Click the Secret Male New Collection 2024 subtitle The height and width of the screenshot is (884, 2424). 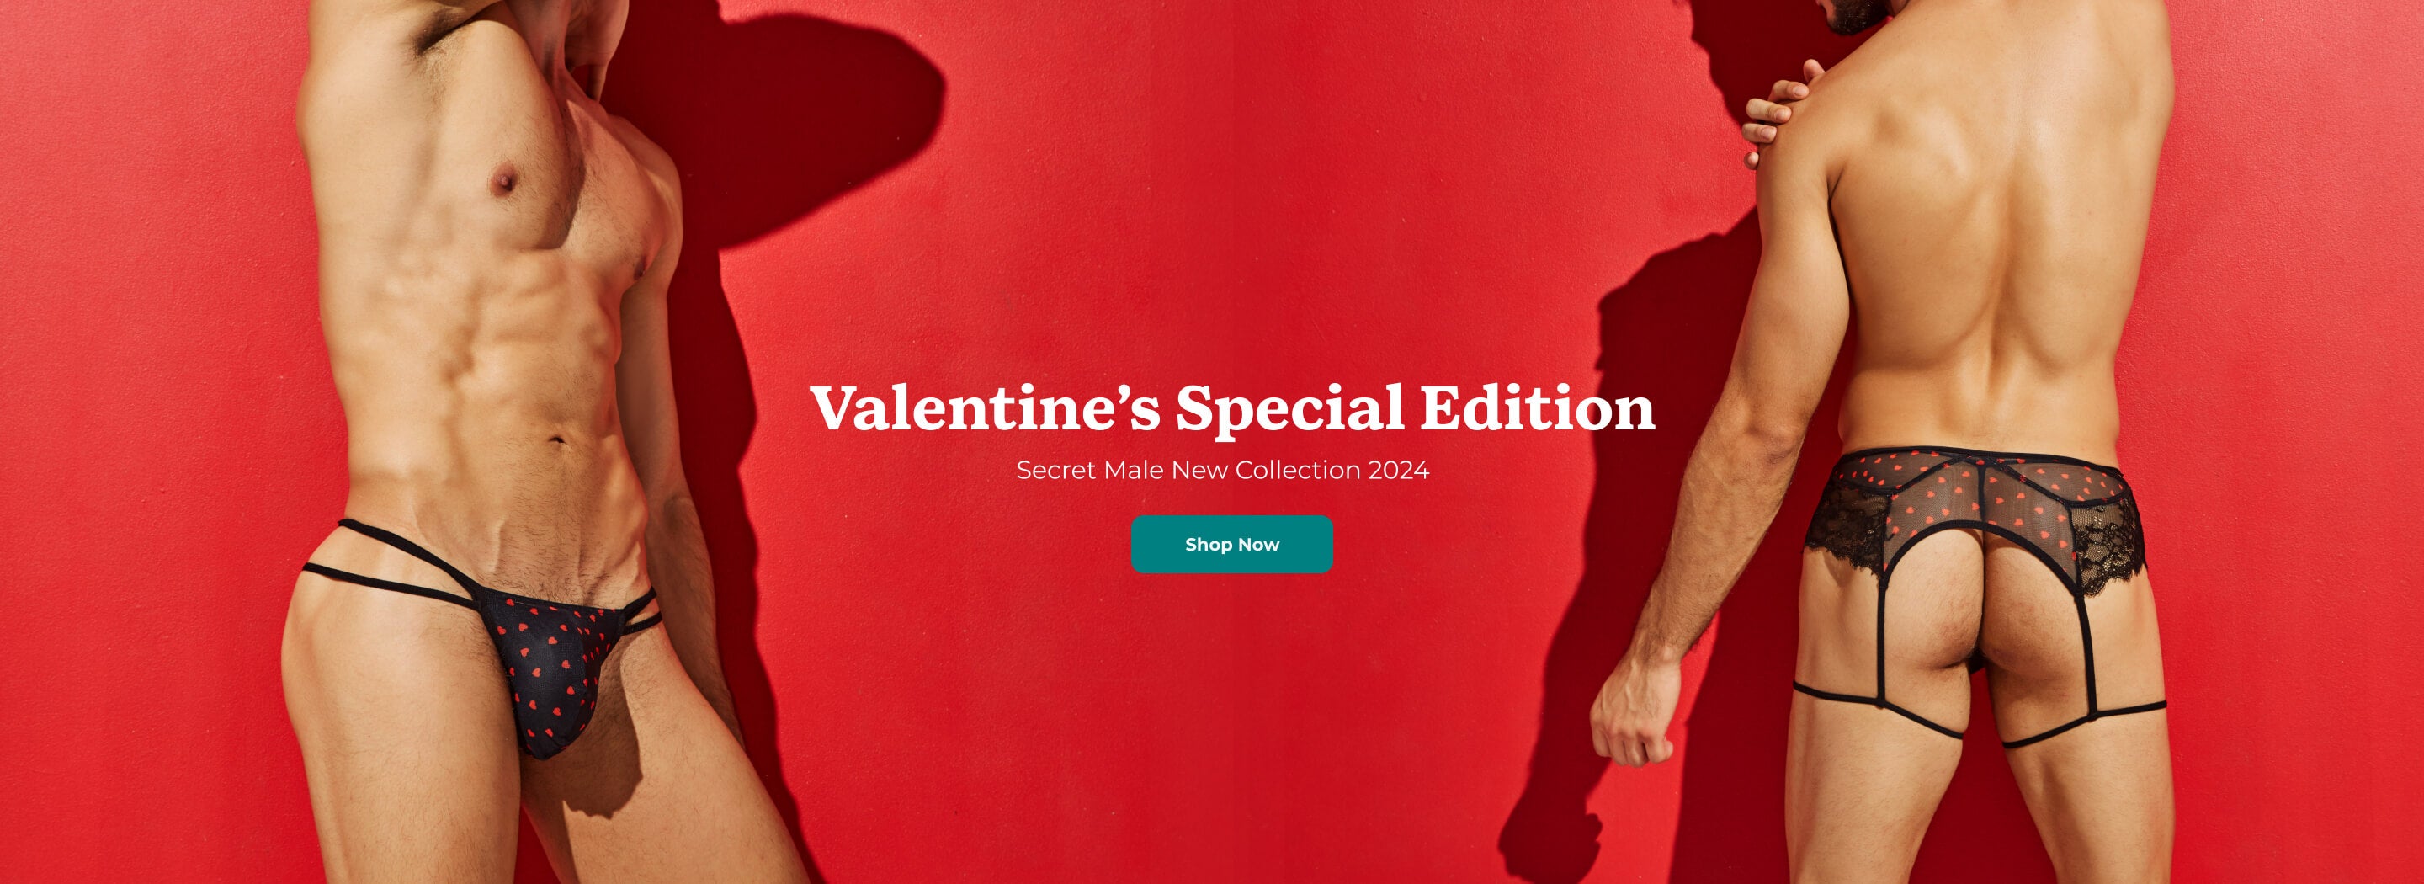pos(1222,470)
